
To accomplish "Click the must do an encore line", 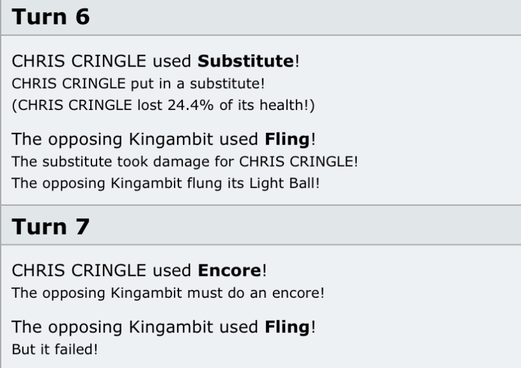I will point(167,293).
